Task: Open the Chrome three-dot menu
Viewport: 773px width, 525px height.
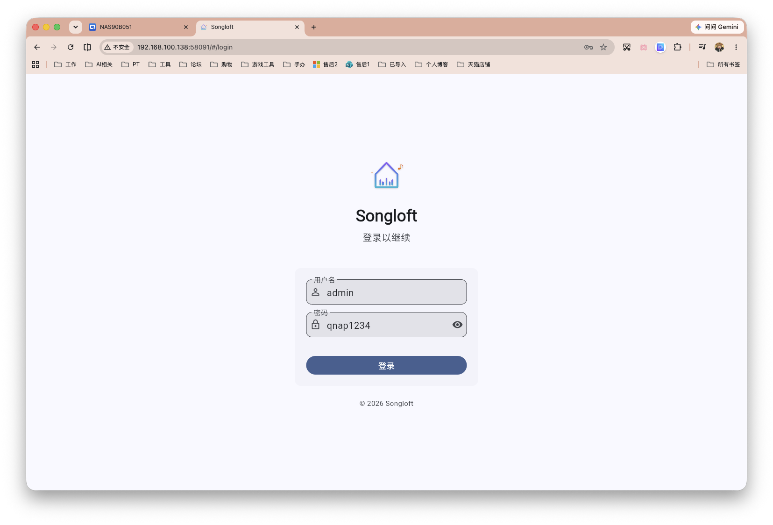Action: pyautogui.click(x=736, y=47)
